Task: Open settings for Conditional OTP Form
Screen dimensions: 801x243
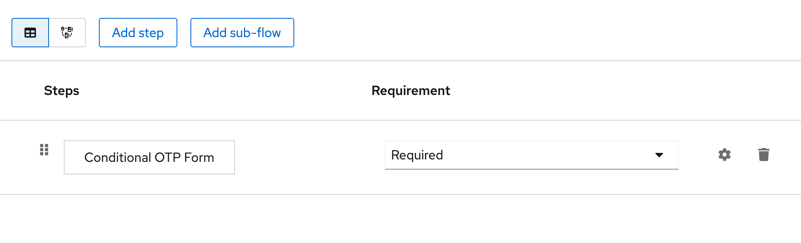Action: (724, 155)
